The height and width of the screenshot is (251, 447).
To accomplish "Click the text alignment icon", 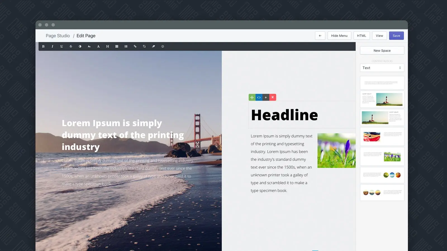I will [117, 47].
